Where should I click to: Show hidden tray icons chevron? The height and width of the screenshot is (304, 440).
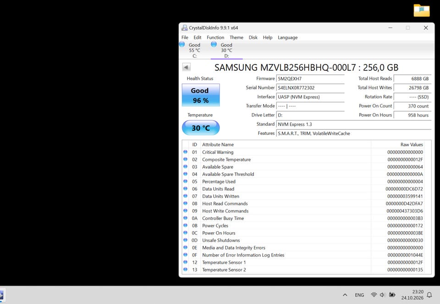click(x=345, y=295)
